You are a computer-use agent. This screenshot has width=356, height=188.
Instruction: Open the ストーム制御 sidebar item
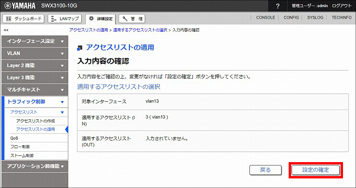click(22, 156)
